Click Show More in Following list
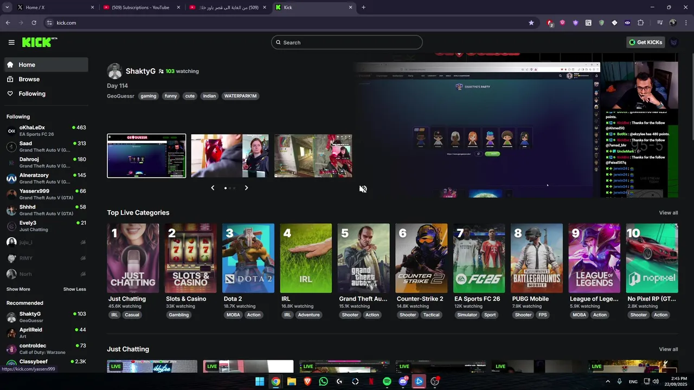Viewport: 694px width, 390px height. click(18, 289)
